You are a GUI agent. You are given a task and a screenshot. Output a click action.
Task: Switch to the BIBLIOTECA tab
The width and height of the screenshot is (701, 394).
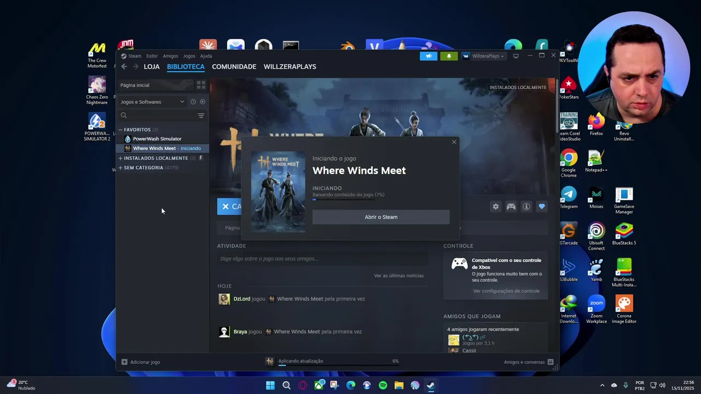pyautogui.click(x=186, y=67)
